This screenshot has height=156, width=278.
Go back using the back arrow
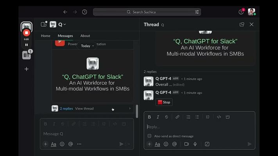click(x=65, y=12)
